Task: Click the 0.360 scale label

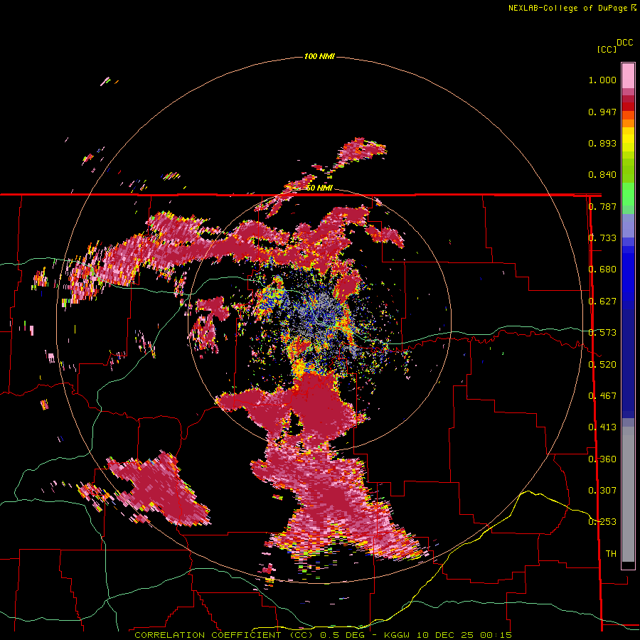Action: [602, 459]
